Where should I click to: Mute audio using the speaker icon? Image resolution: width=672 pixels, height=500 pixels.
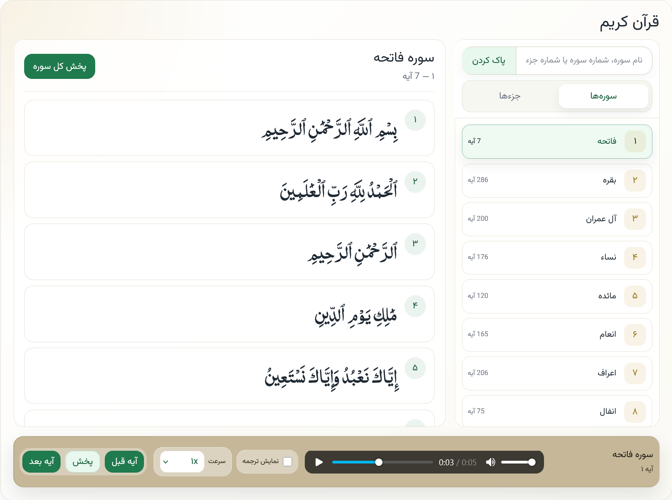pos(491,462)
